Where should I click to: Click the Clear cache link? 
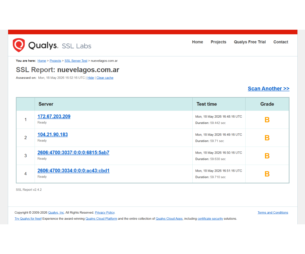click(105, 78)
